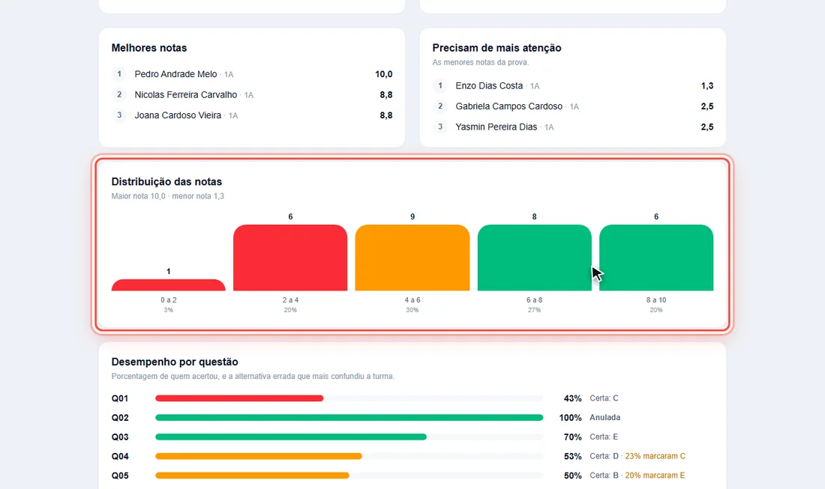Image resolution: width=825 pixels, height=489 pixels.
Task: Click the 8 a 10 range label
Action: click(656, 300)
